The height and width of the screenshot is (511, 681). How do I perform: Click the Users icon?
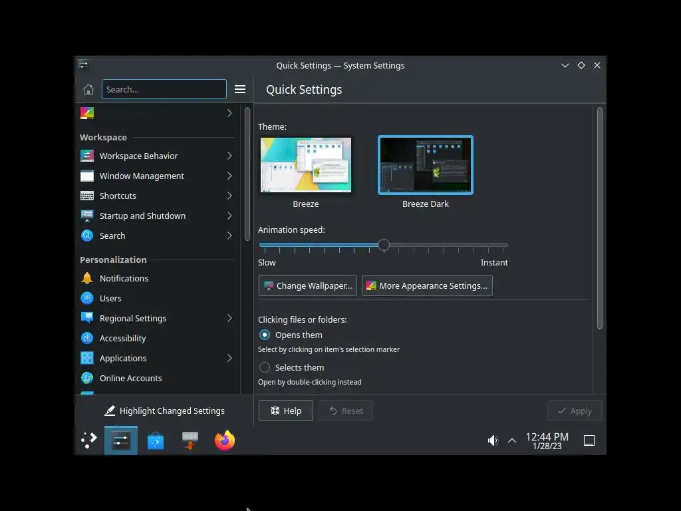tap(87, 298)
